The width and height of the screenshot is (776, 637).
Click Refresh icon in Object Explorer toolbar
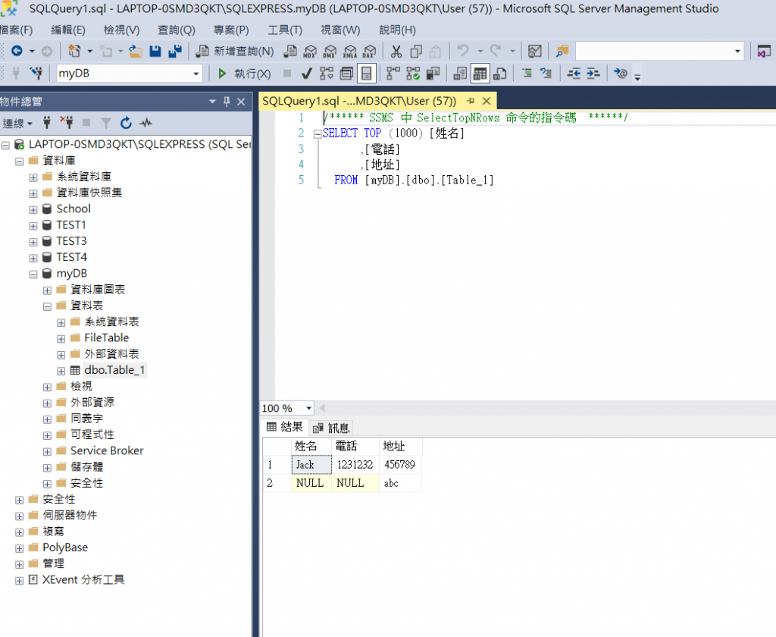coord(126,123)
